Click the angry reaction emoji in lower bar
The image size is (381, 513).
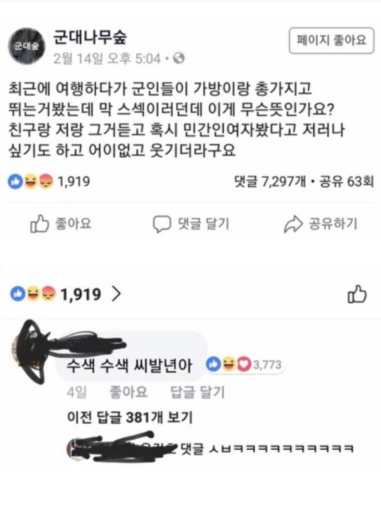(47, 293)
